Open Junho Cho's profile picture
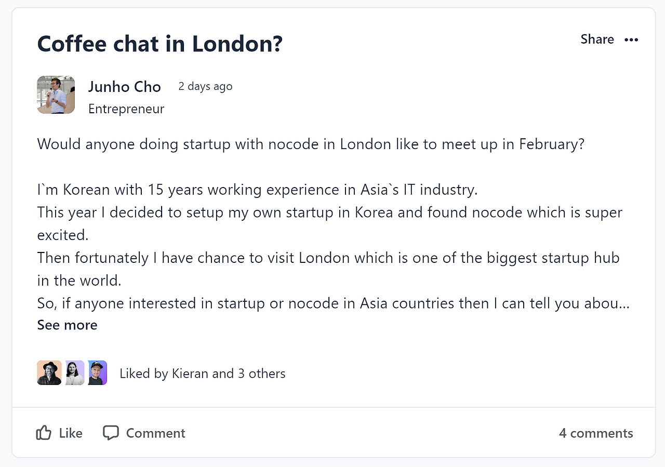The width and height of the screenshot is (665, 467). tap(56, 95)
